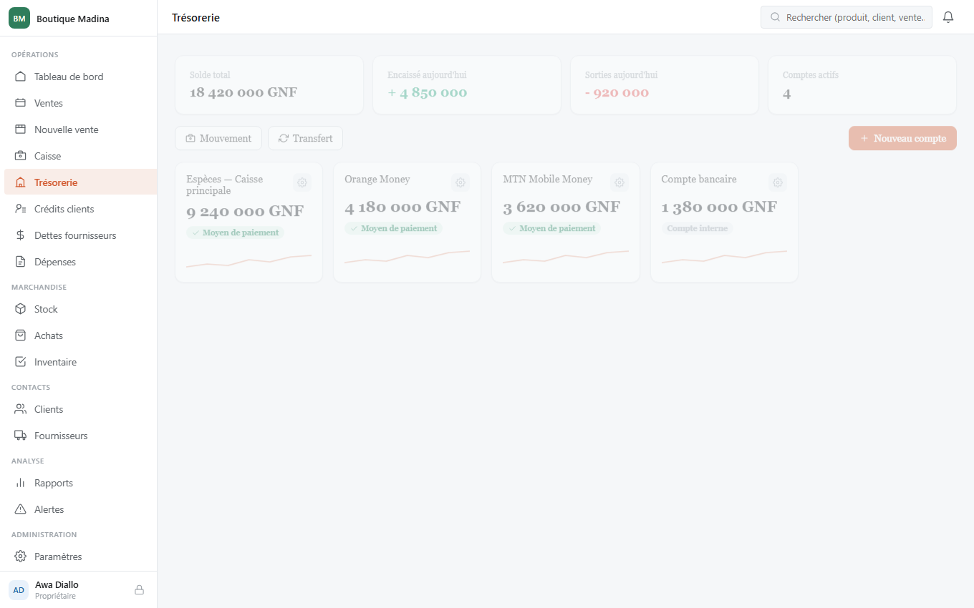Open gear on Espèces Caisse principale card
The image size is (974, 608).
[x=302, y=182]
